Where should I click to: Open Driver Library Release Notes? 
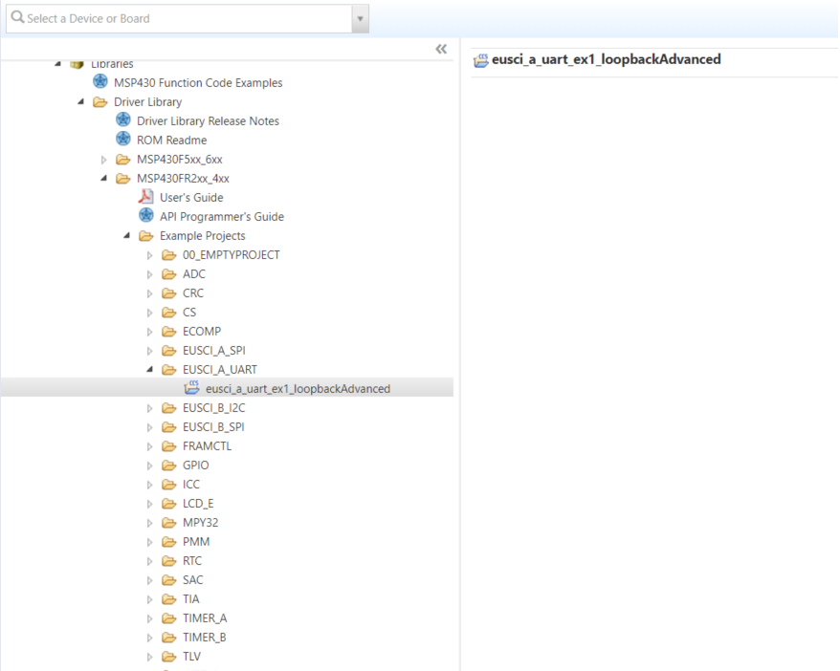[208, 121]
